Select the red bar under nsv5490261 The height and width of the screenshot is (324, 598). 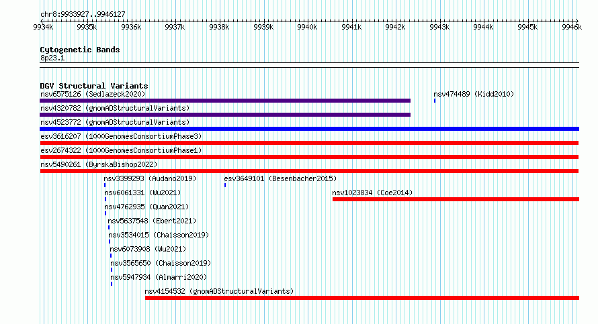[x=309, y=171]
